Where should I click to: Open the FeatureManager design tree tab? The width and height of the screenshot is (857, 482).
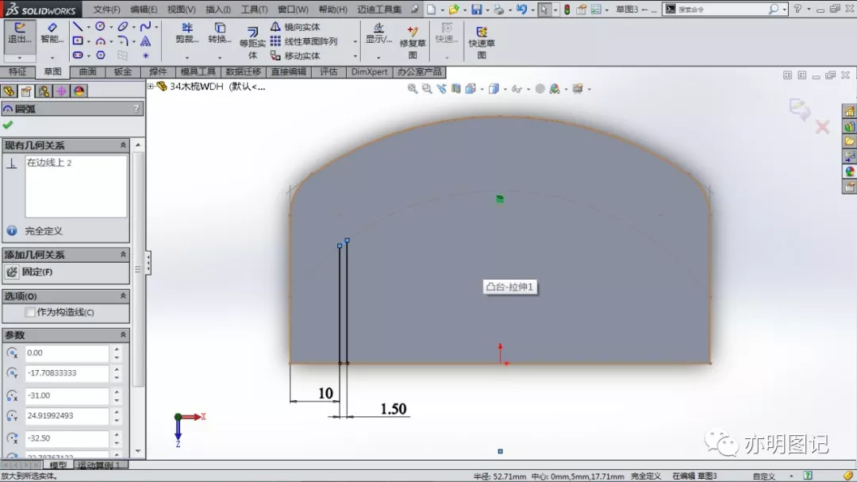9,91
